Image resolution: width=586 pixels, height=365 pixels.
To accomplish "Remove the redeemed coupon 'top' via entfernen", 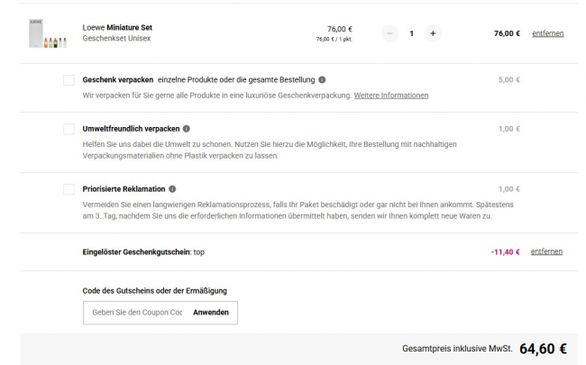I will click(547, 252).
